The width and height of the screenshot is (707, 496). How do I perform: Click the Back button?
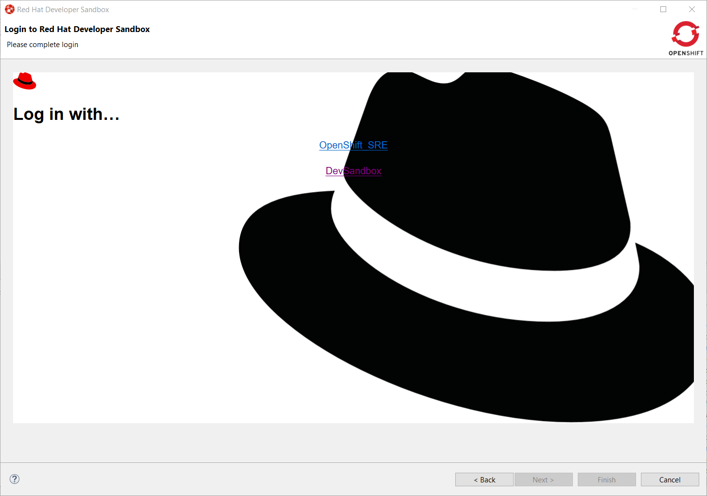(x=484, y=479)
